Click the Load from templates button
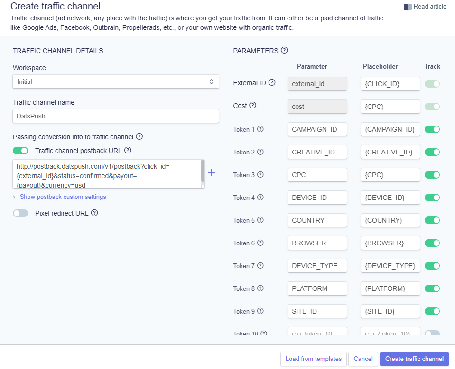 (313, 359)
